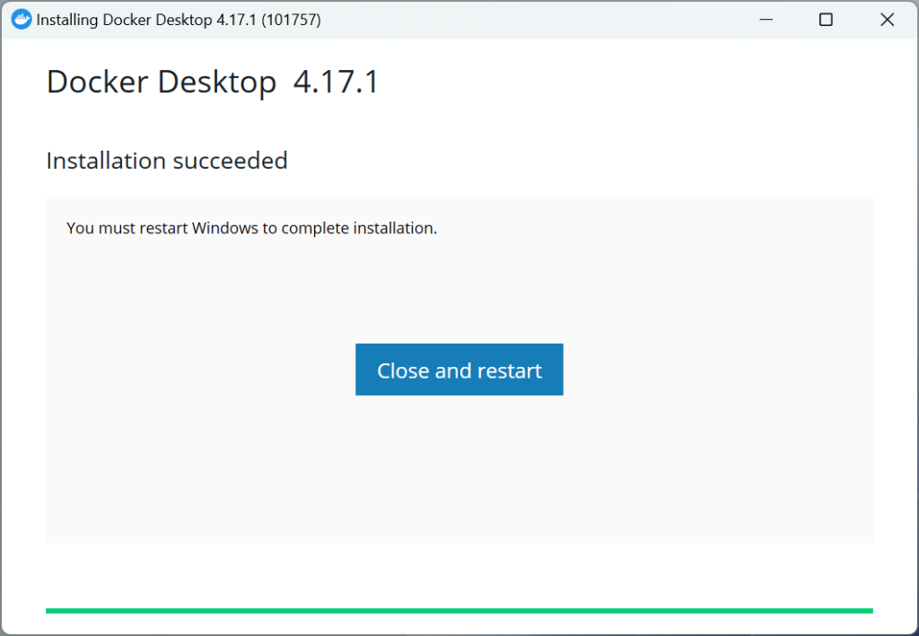Close the Docker installer window

click(887, 20)
